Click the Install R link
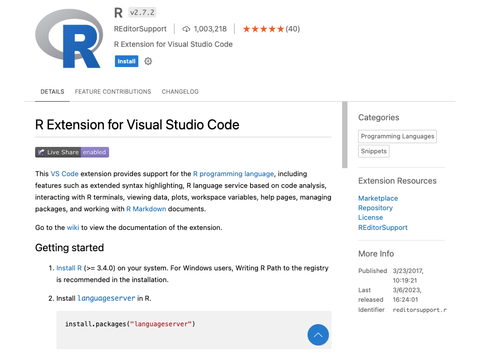 point(69,268)
